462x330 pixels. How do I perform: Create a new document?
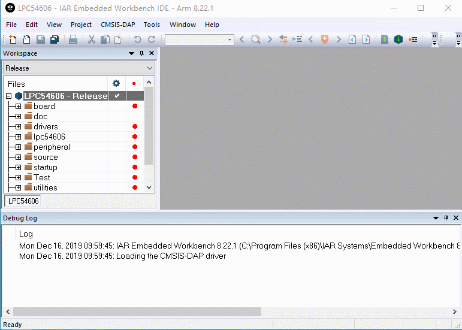13,39
